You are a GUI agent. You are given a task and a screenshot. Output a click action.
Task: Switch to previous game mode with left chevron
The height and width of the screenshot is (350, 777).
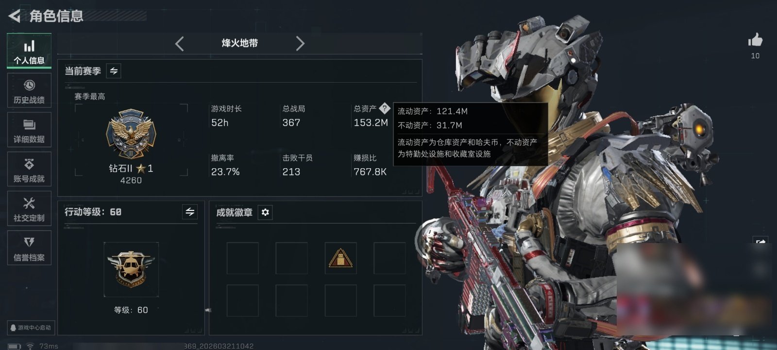tap(180, 44)
